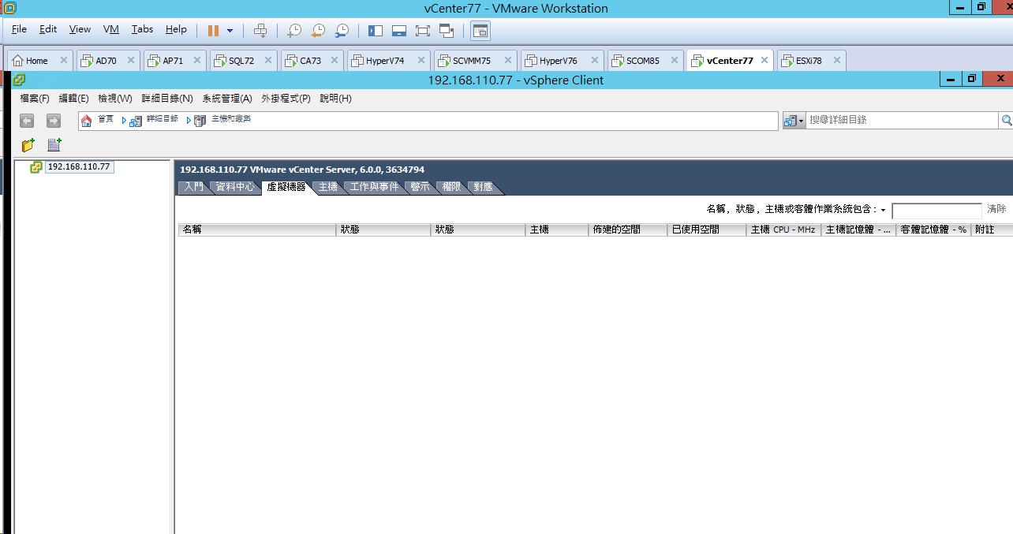Select 192.168.110.77 in the inventory tree
The width and height of the screenshot is (1013, 534).
tap(79, 167)
